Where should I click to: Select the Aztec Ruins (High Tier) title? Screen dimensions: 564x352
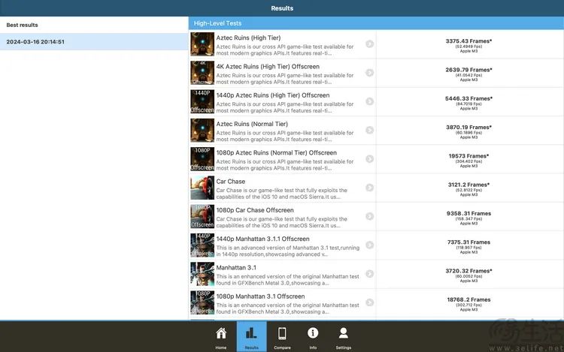[248, 38]
